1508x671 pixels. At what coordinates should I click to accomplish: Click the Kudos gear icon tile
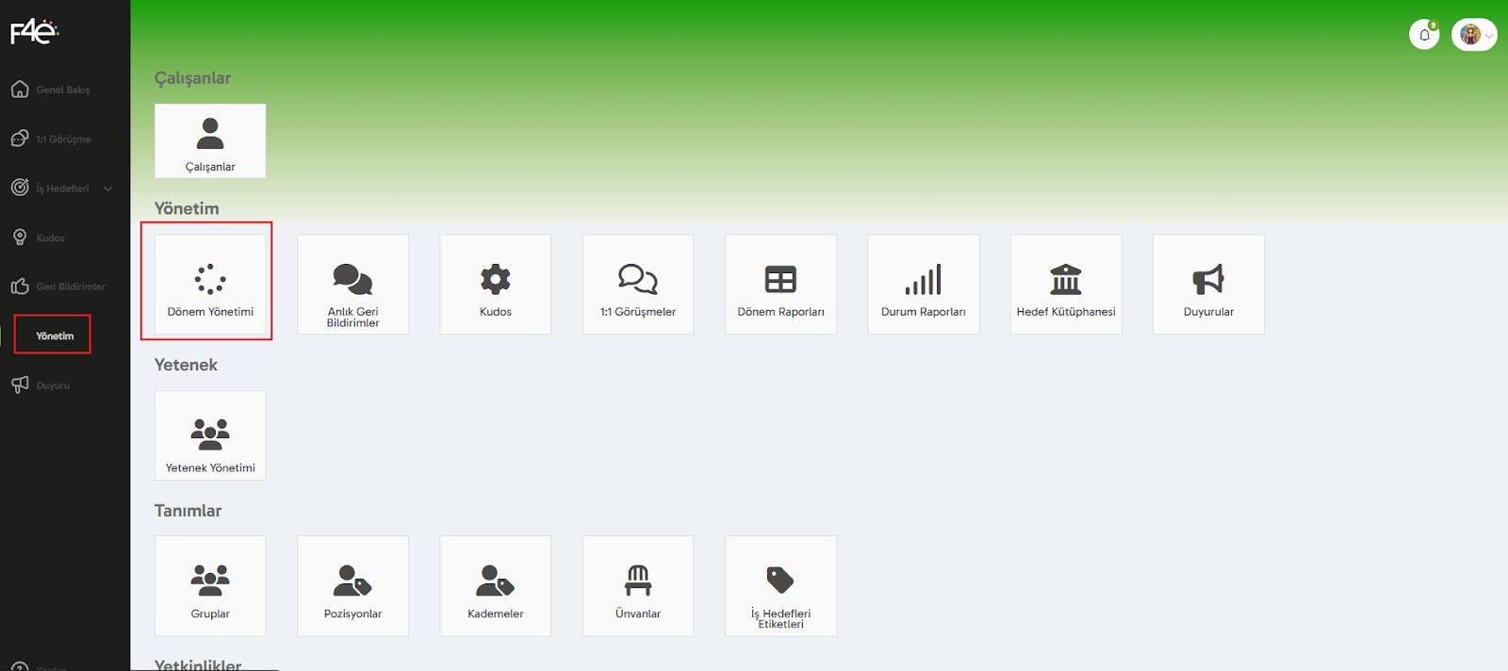click(495, 285)
